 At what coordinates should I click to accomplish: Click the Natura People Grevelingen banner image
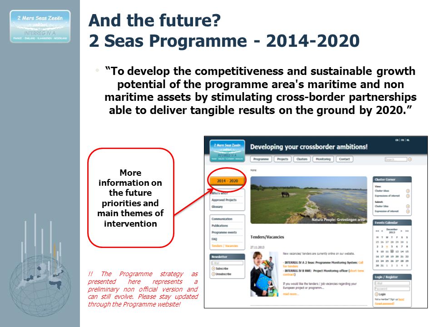(x=309, y=200)
